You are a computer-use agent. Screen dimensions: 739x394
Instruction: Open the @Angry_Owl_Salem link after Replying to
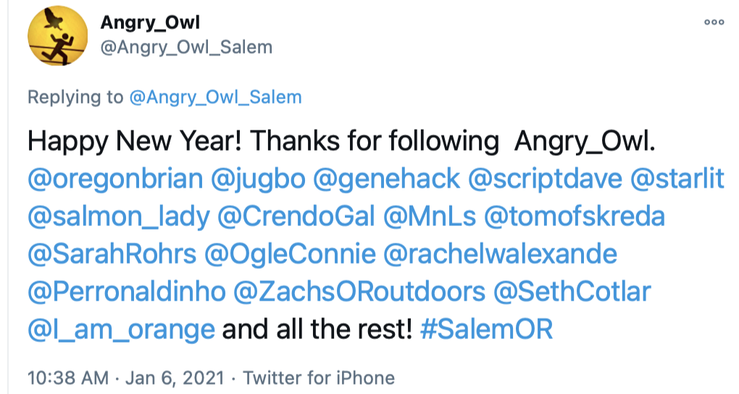pyautogui.click(x=215, y=97)
